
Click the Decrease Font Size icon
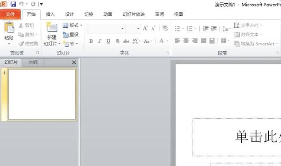(x=153, y=28)
